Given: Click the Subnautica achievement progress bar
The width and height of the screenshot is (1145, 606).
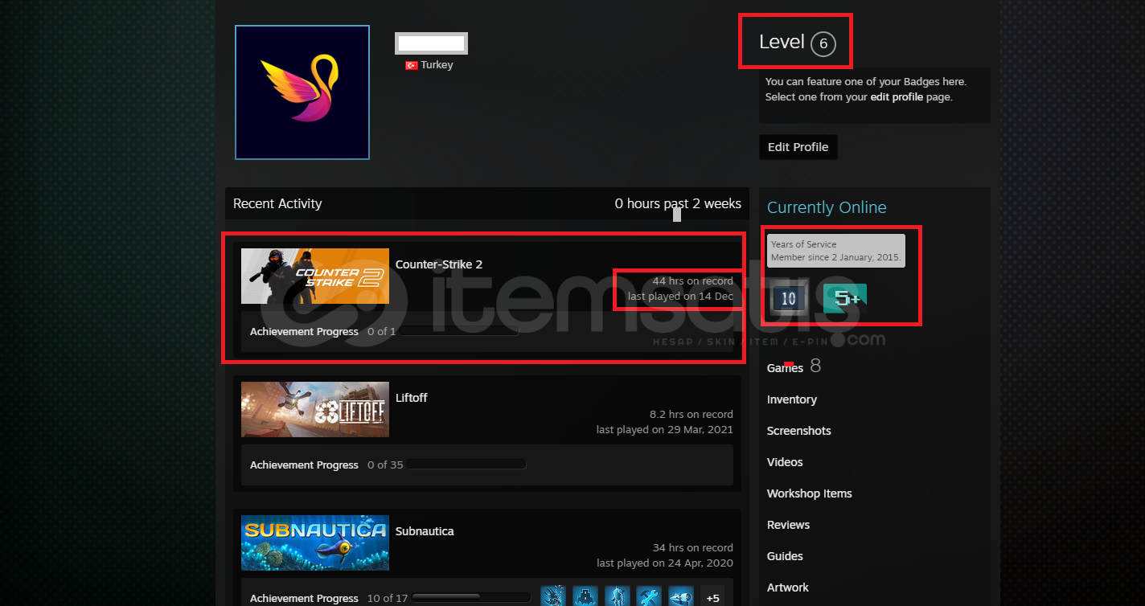Looking at the screenshot, I should coord(471,598).
